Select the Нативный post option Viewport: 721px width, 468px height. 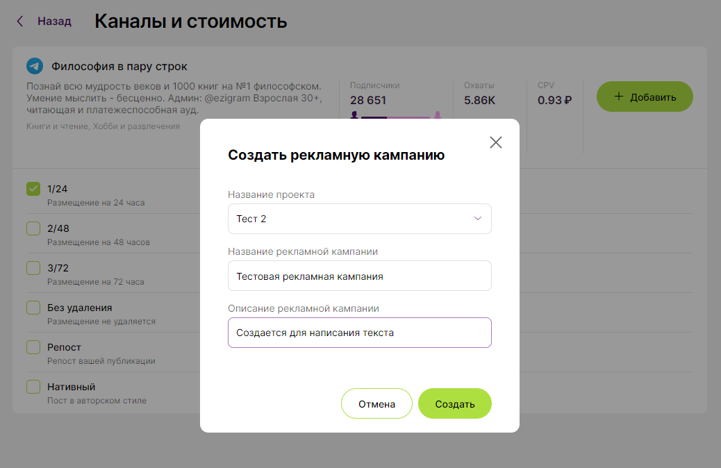click(x=33, y=386)
